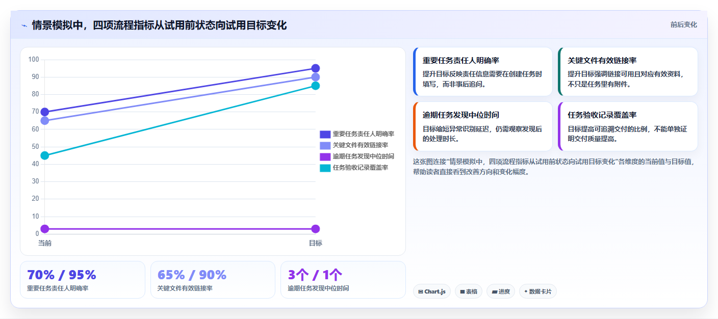The width and height of the screenshot is (718, 319).
Task: Click the star icon in 数据卡片 chip
Action: (526, 291)
